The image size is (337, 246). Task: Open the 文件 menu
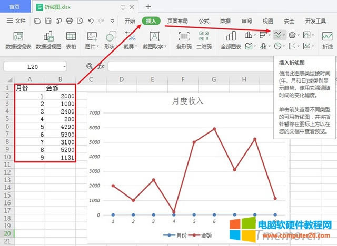coord(17,21)
